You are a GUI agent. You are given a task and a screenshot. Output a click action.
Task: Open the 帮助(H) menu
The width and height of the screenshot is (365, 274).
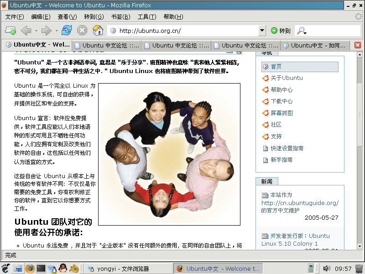173,17
